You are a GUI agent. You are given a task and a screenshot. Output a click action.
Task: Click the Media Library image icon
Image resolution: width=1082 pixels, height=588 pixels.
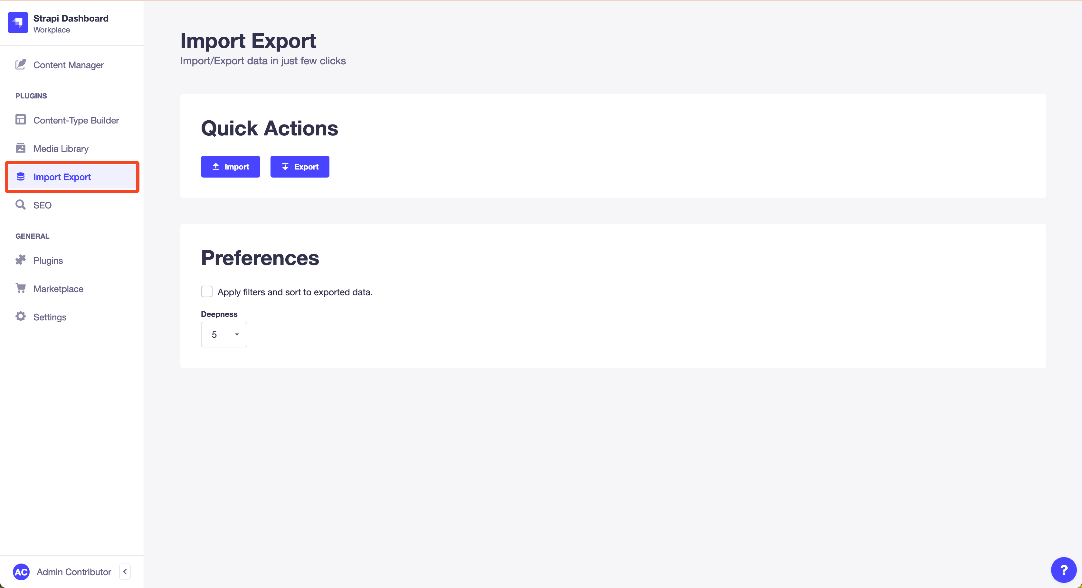[x=21, y=148]
